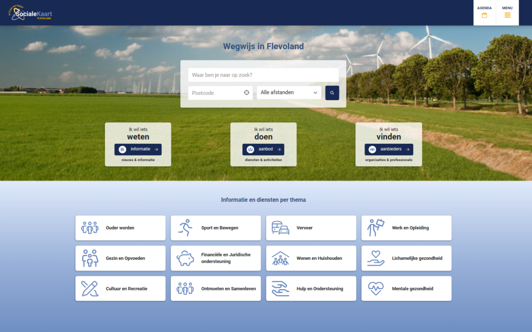532x332 pixels.
Task: Click the 'Wegwijs in Flevoland' heading
Action: click(263, 46)
